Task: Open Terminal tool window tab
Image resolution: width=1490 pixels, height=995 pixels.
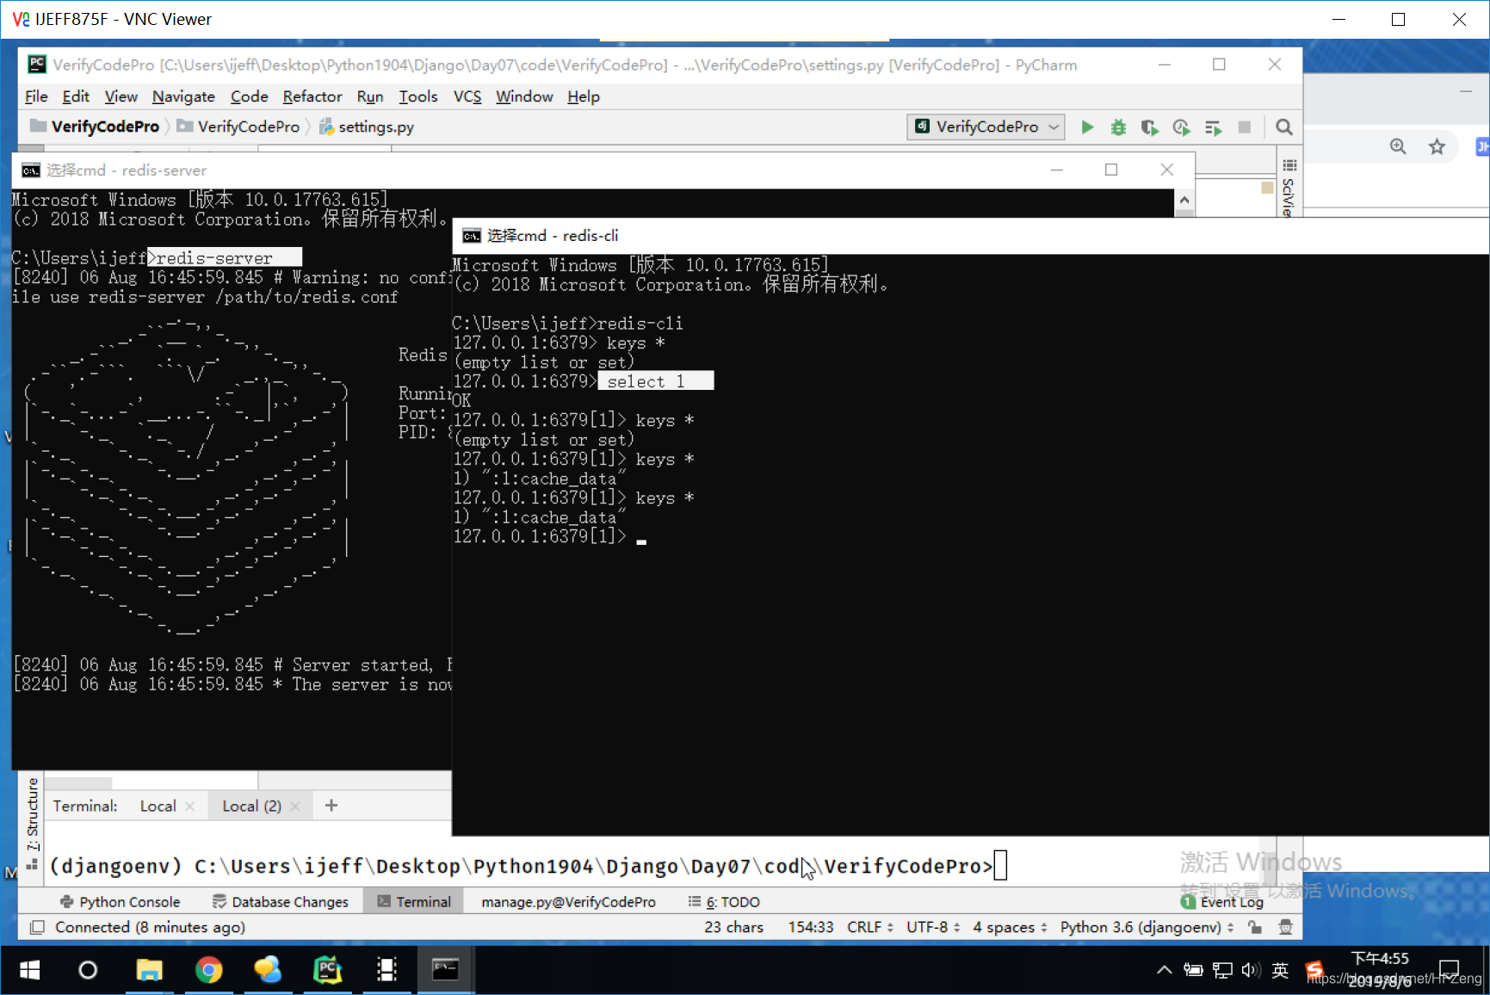Action: [x=414, y=901]
